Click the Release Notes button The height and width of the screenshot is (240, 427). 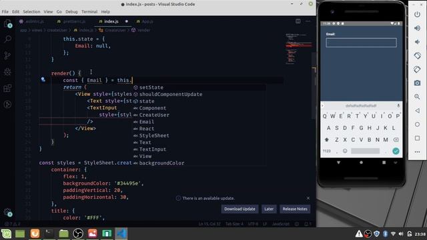(x=295, y=209)
